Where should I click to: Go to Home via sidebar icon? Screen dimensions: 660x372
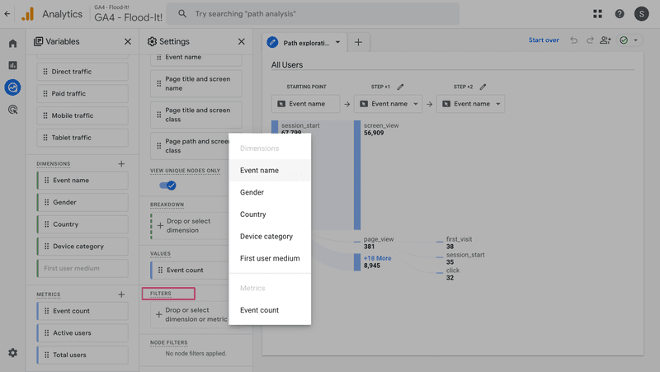coord(12,44)
